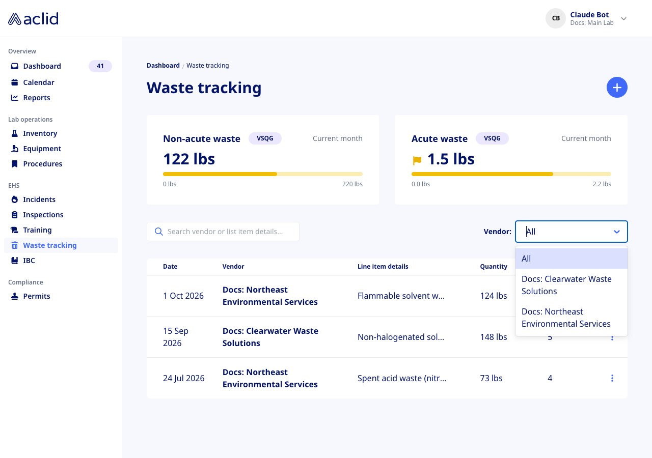Click the Acute waste VSQG badge
Viewport: 652px width, 458px height.
point(492,138)
